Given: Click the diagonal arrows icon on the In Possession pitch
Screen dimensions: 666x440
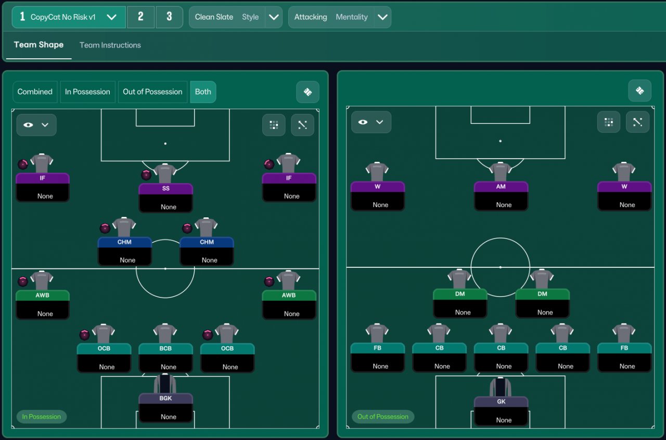Looking at the screenshot, I should point(302,125).
